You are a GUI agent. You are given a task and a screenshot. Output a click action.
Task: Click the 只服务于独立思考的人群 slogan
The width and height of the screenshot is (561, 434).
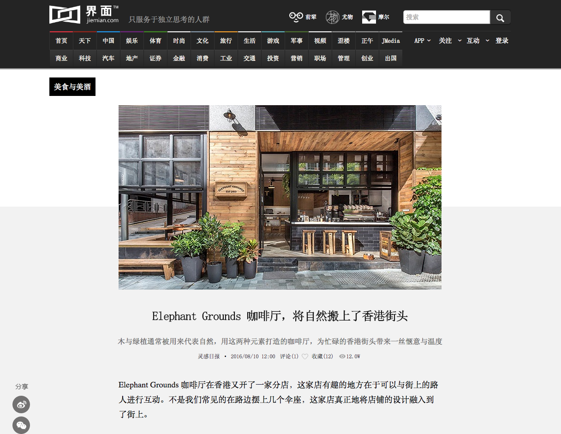pos(169,19)
